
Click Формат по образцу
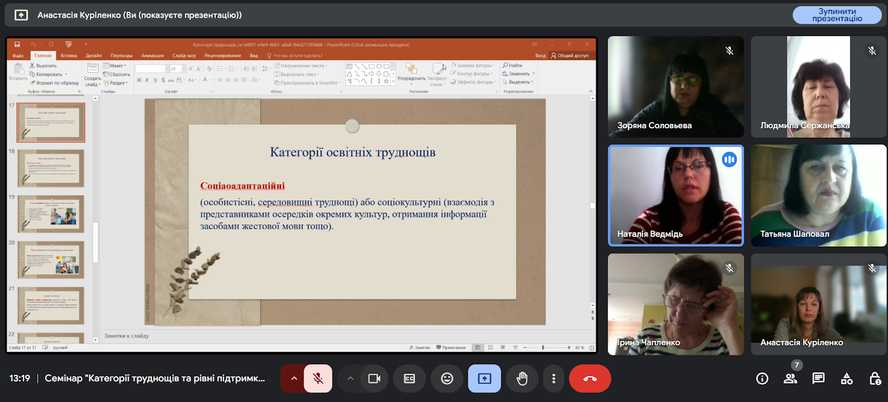pos(54,83)
